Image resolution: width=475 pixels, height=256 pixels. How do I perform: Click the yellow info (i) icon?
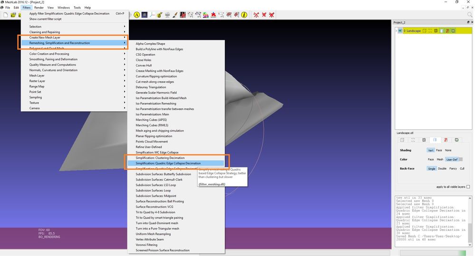(x=244, y=15)
